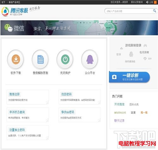The height and width of the screenshot is (150, 158).
Task: Click the search magnifier icon
Action: click(x=155, y=11)
